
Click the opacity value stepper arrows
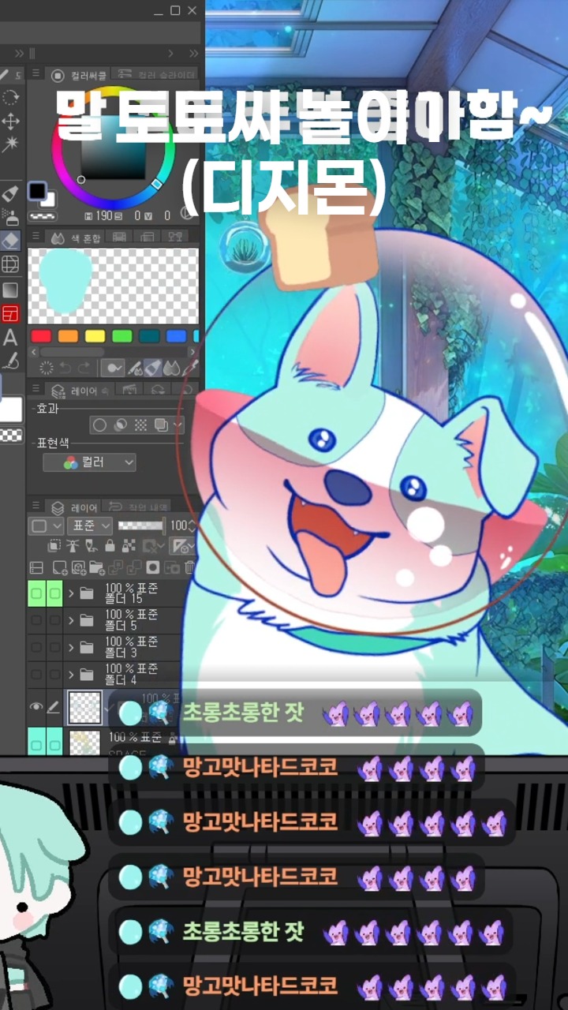192,526
